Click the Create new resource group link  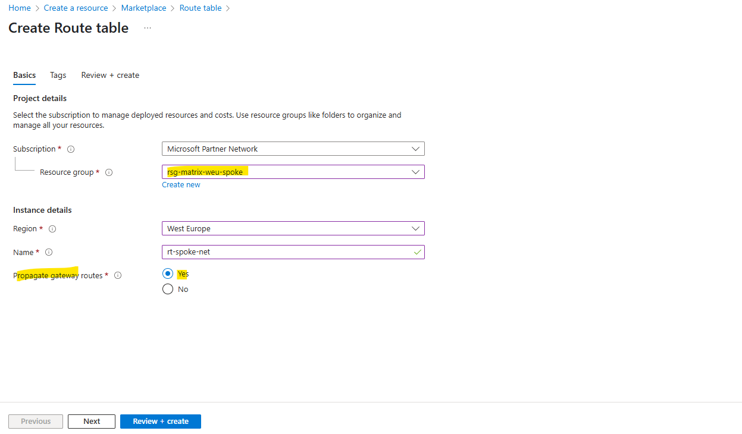[181, 185]
